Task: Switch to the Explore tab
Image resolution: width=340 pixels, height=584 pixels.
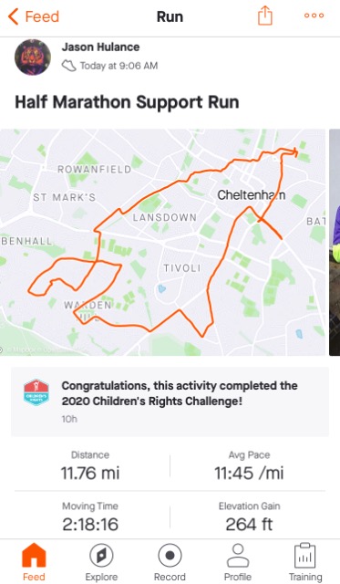Action: (x=101, y=562)
